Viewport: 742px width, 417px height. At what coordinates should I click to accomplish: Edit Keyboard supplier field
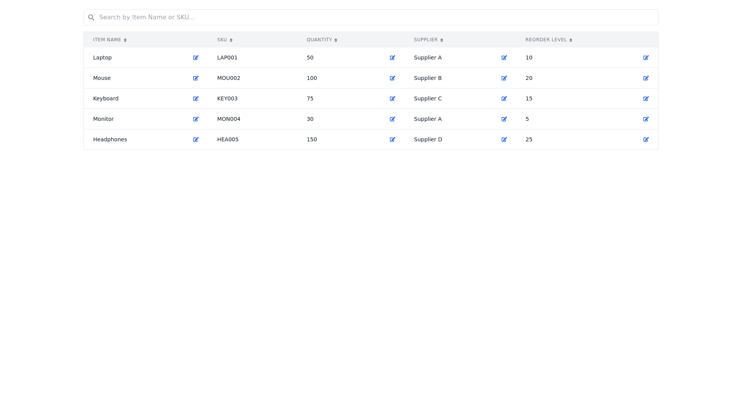point(504,98)
